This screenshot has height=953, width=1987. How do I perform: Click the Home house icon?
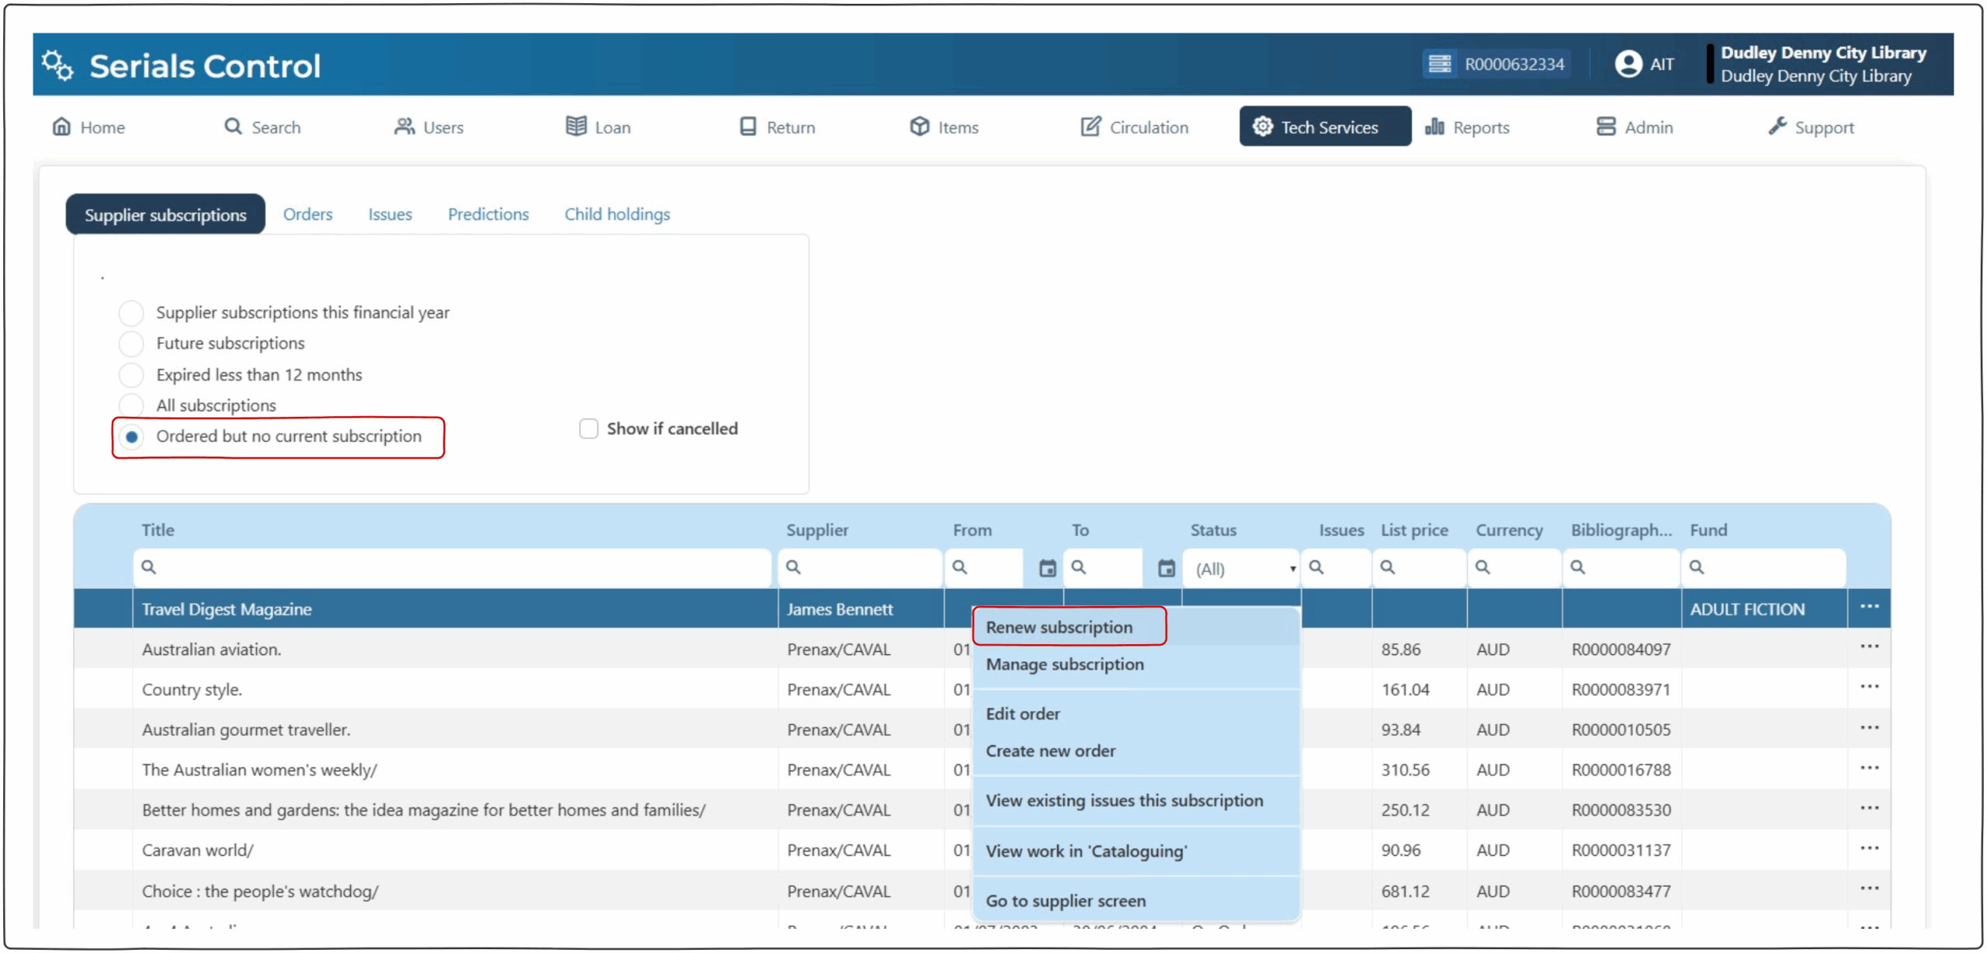click(x=61, y=126)
